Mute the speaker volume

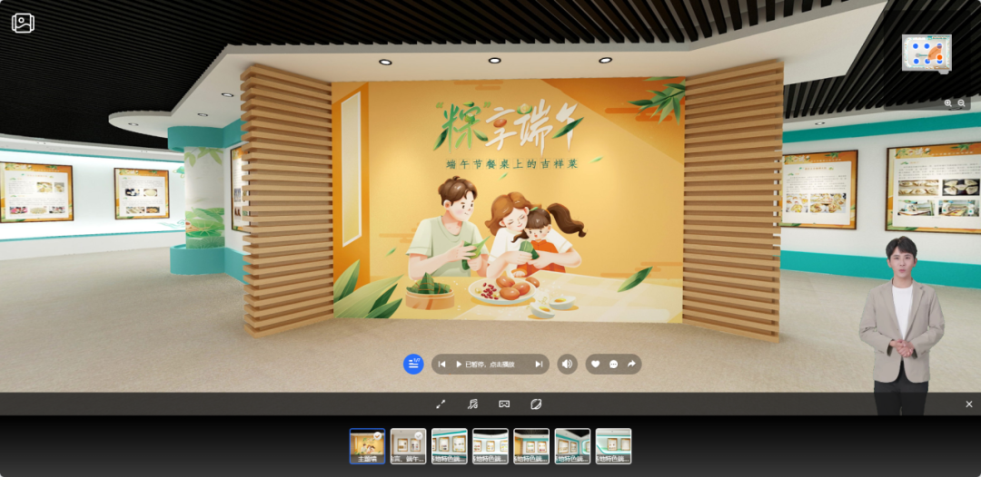[567, 365]
